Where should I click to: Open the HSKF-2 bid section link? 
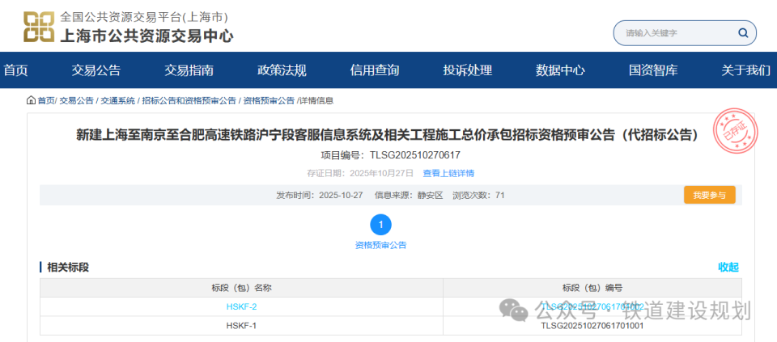(x=241, y=307)
